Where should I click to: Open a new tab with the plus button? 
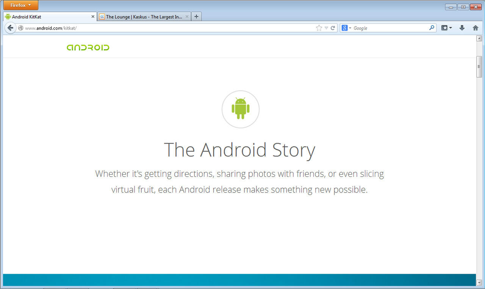tap(196, 17)
